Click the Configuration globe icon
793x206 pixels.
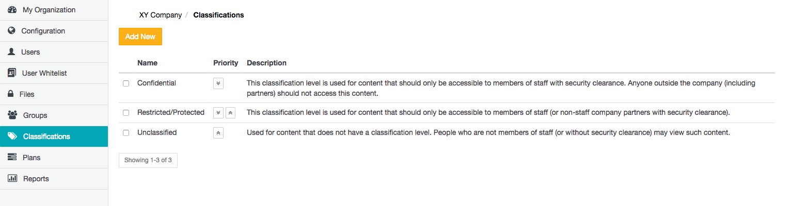(x=12, y=31)
